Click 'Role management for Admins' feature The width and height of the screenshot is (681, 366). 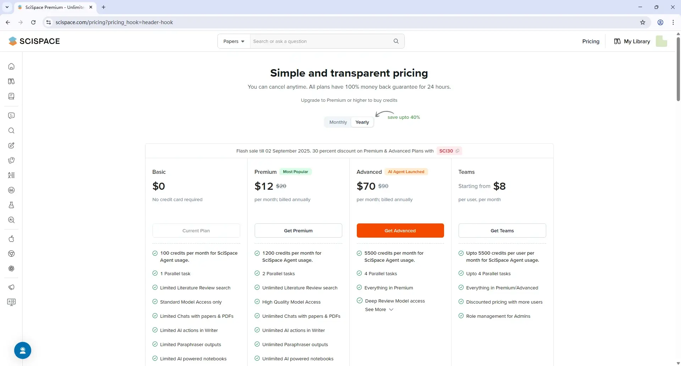[x=498, y=316]
